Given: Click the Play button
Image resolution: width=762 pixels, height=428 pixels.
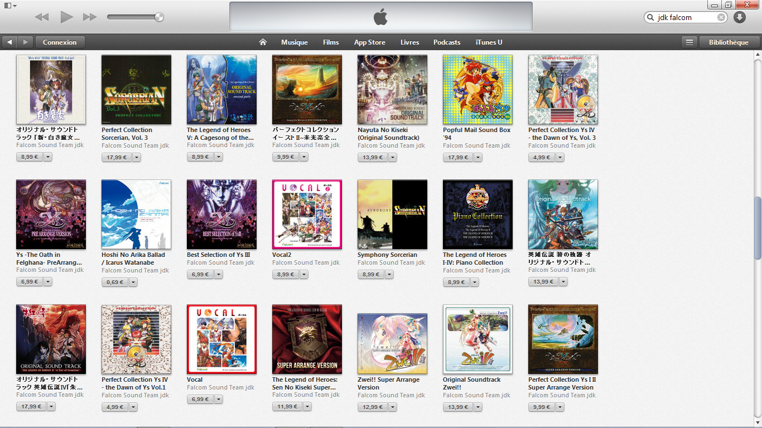Looking at the screenshot, I should [x=67, y=17].
